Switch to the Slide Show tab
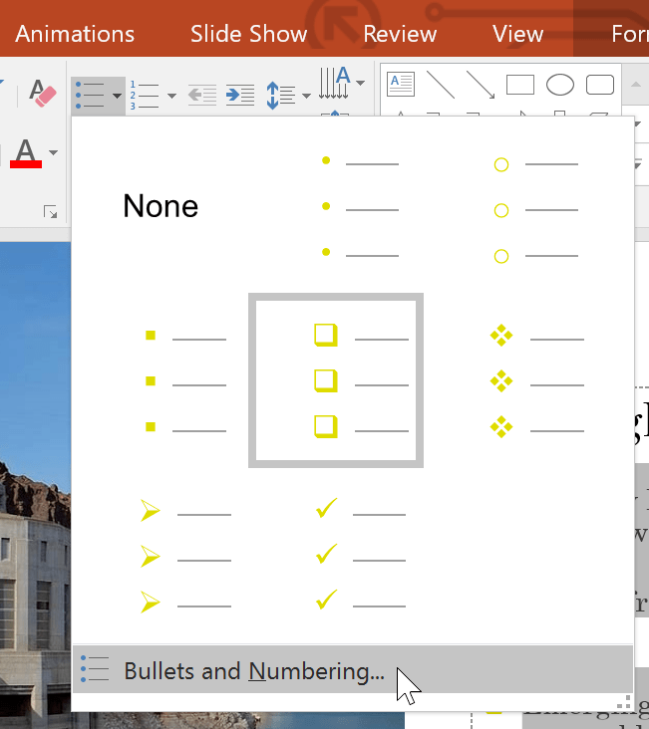Image resolution: width=649 pixels, height=729 pixels. tap(248, 34)
